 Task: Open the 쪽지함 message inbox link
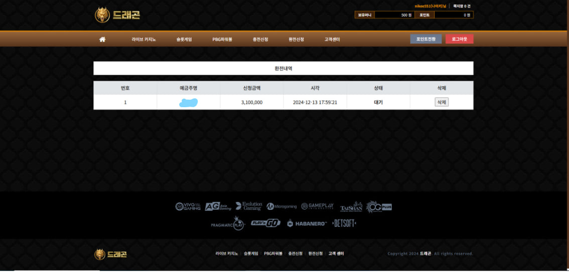[462, 6]
